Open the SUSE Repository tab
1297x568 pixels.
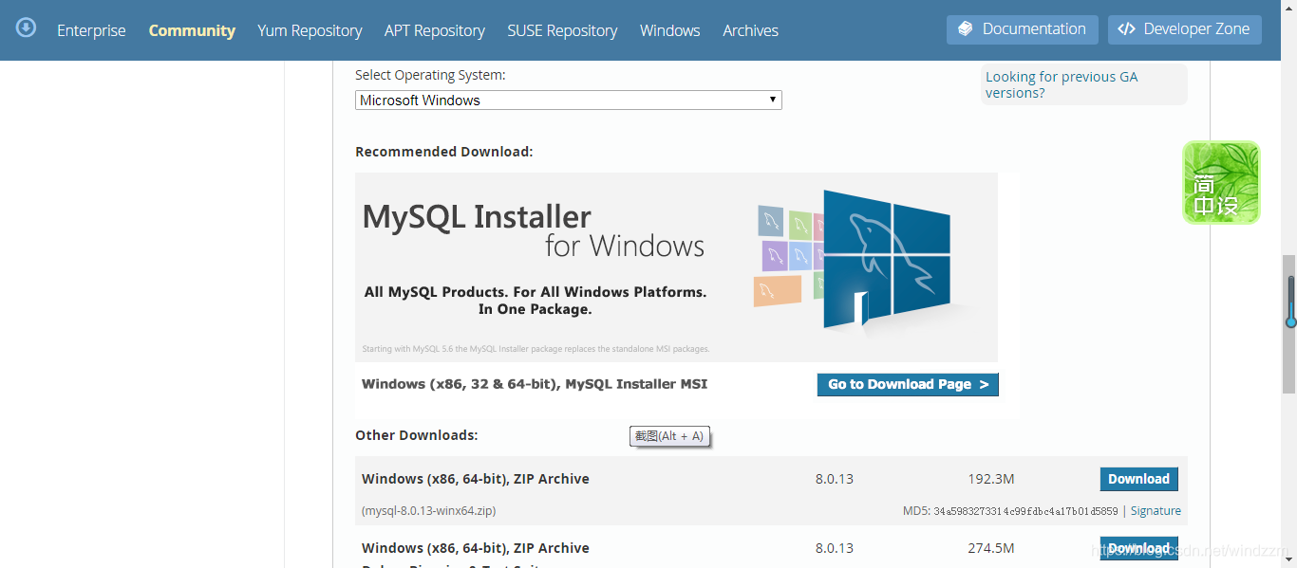point(562,30)
